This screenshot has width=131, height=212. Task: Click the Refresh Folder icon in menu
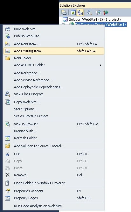[x=8, y=138]
